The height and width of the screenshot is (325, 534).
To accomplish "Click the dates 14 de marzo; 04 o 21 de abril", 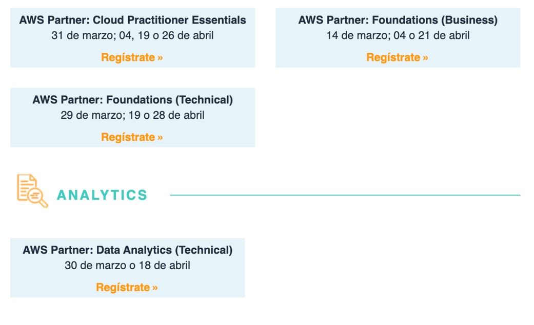I will click(x=398, y=36).
